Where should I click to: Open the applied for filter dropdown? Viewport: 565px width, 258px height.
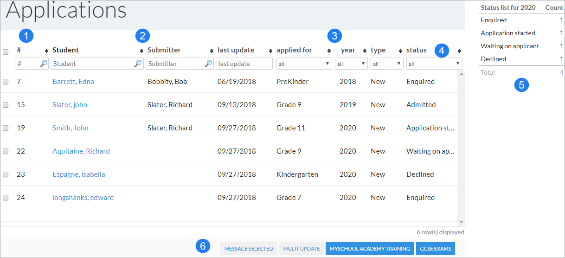[304, 64]
